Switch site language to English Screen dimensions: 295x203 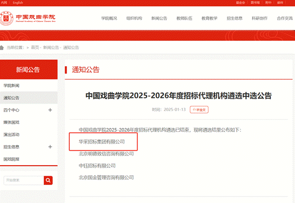click(18, 3)
